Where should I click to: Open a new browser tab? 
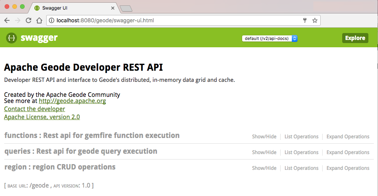point(126,8)
